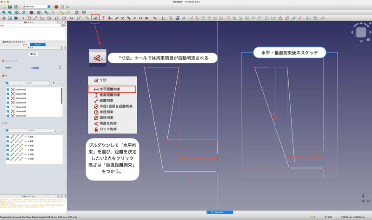Click the Trim edge tool icon
This screenshot has width=372, height=220.
point(171,18)
